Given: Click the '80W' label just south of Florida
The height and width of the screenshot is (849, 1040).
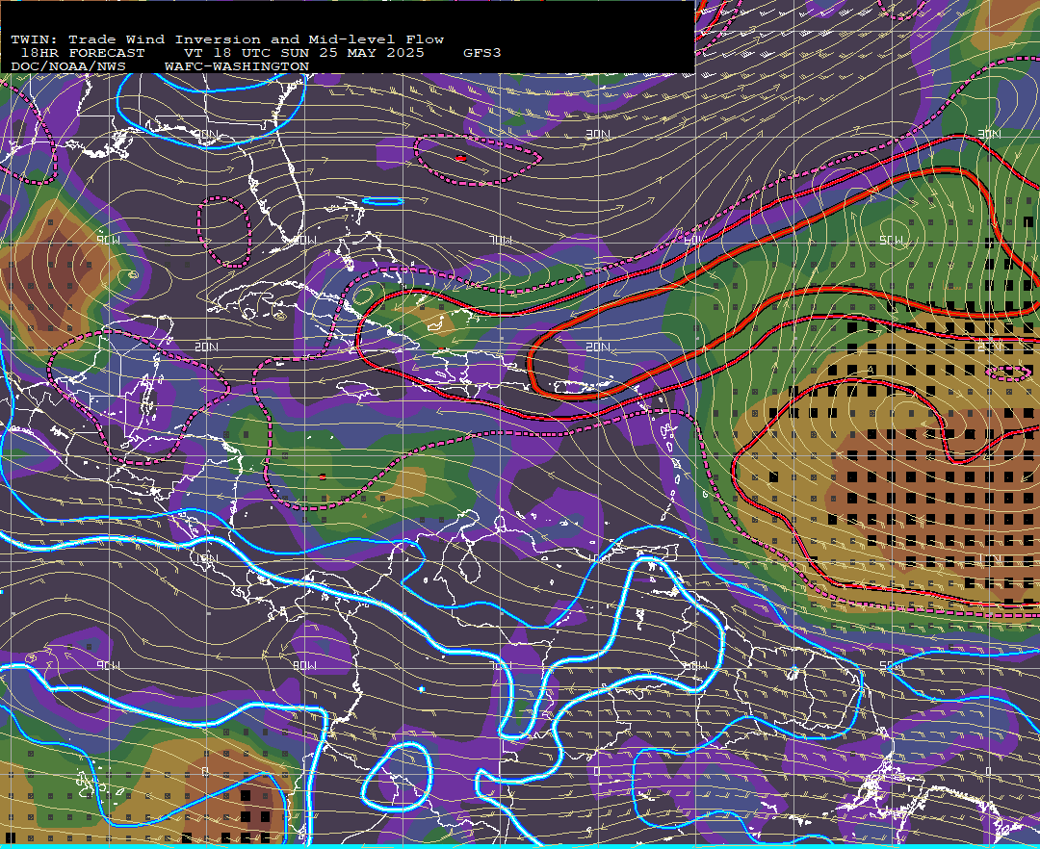Looking at the screenshot, I should pos(304,240).
